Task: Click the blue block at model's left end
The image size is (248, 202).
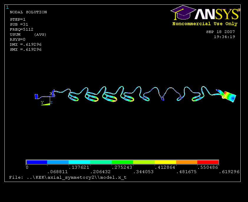Action: click(37, 96)
